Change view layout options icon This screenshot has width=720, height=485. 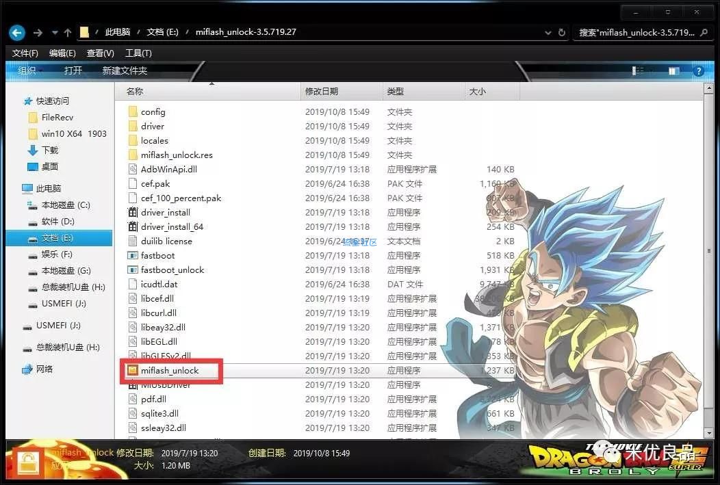point(638,70)
